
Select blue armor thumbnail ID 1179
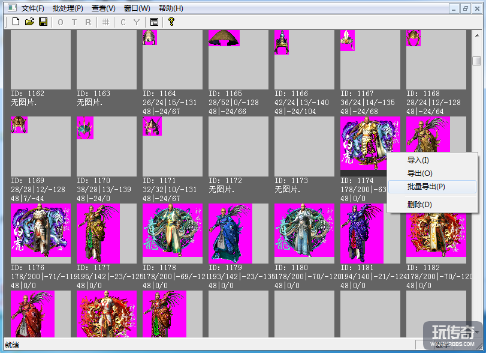239,234
